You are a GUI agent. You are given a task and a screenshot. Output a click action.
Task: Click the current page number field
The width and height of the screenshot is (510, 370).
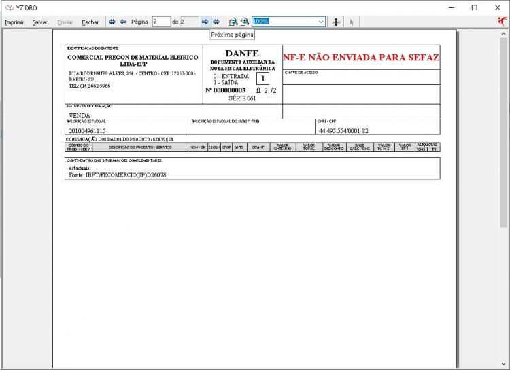161,22
